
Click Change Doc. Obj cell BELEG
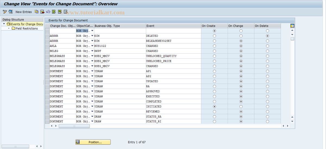[x=62, y=51]
